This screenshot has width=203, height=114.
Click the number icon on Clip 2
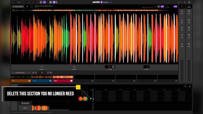(50, 81)
